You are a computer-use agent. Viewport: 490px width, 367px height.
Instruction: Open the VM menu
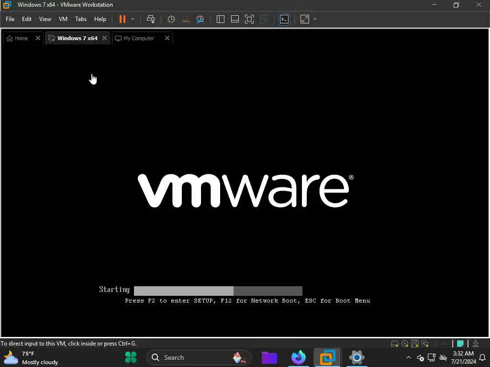click(63, 19)
